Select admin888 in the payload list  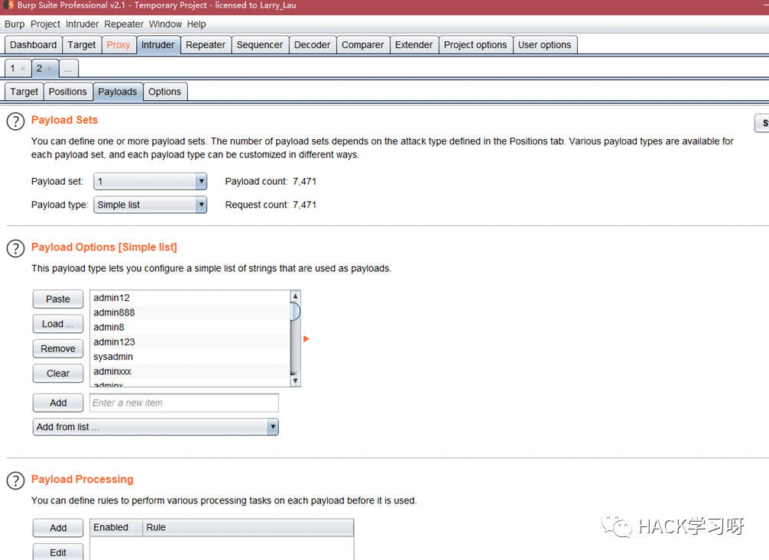[190, 312]
